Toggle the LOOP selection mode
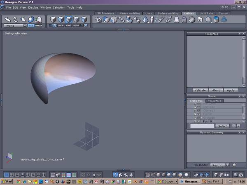This screenshot has width=247, height=185. (x=61, y=25)
